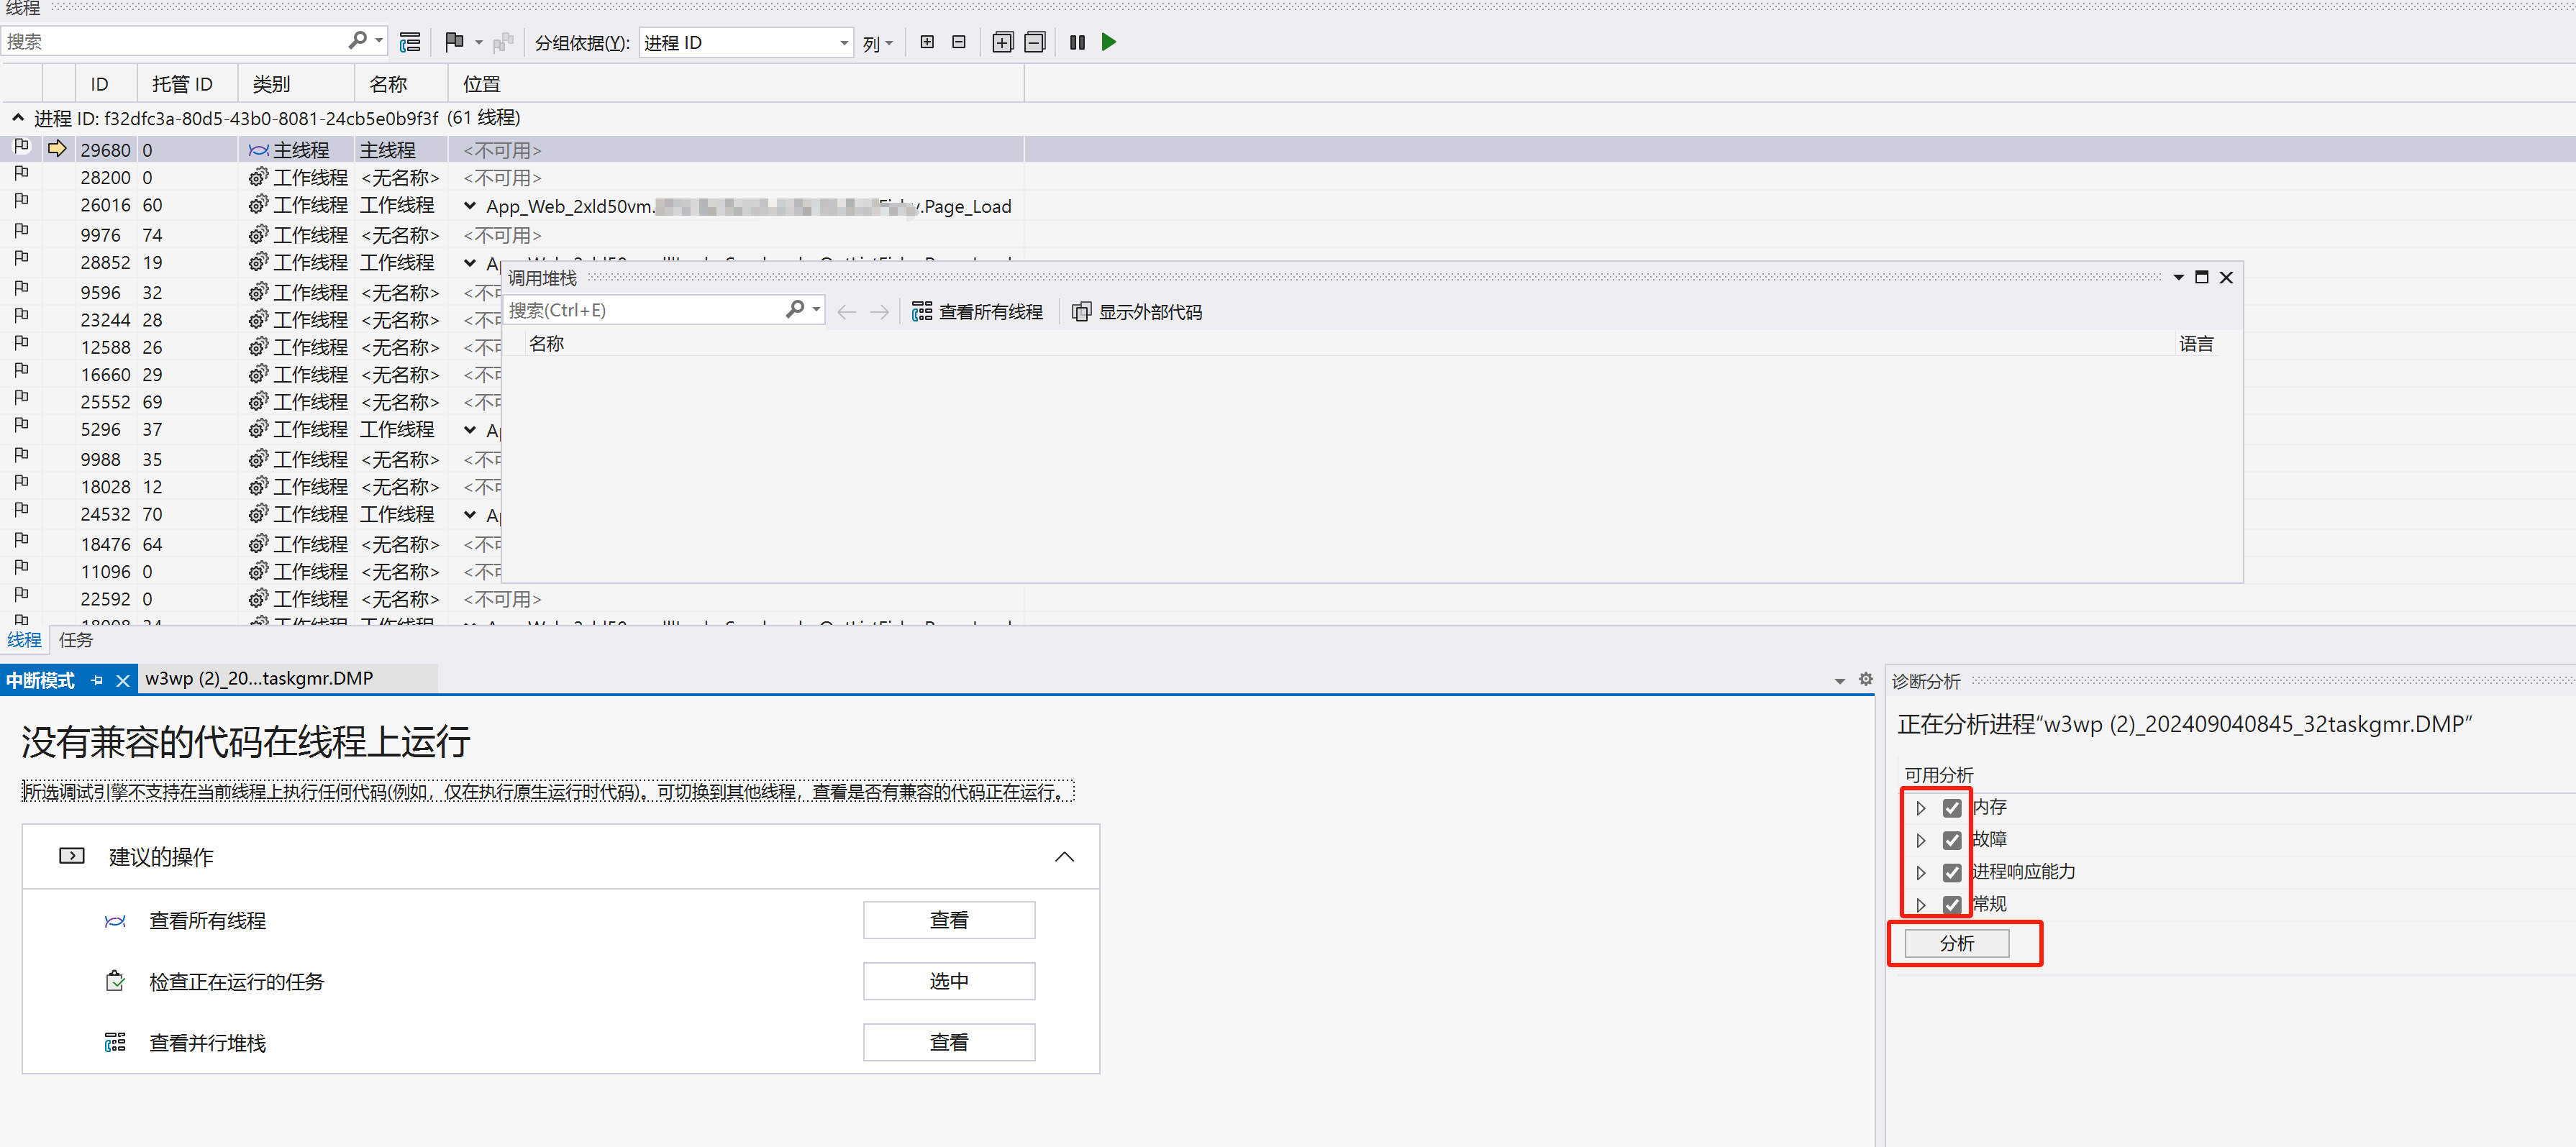2576x1147 pixels.
Task: Flag the thread with ID 28200
Action: 21,174
